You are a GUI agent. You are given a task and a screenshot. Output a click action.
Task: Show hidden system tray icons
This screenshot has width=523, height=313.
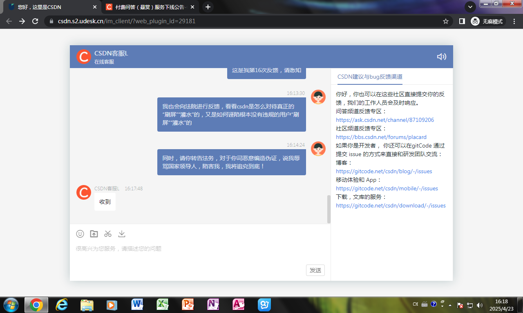(450, 305)
